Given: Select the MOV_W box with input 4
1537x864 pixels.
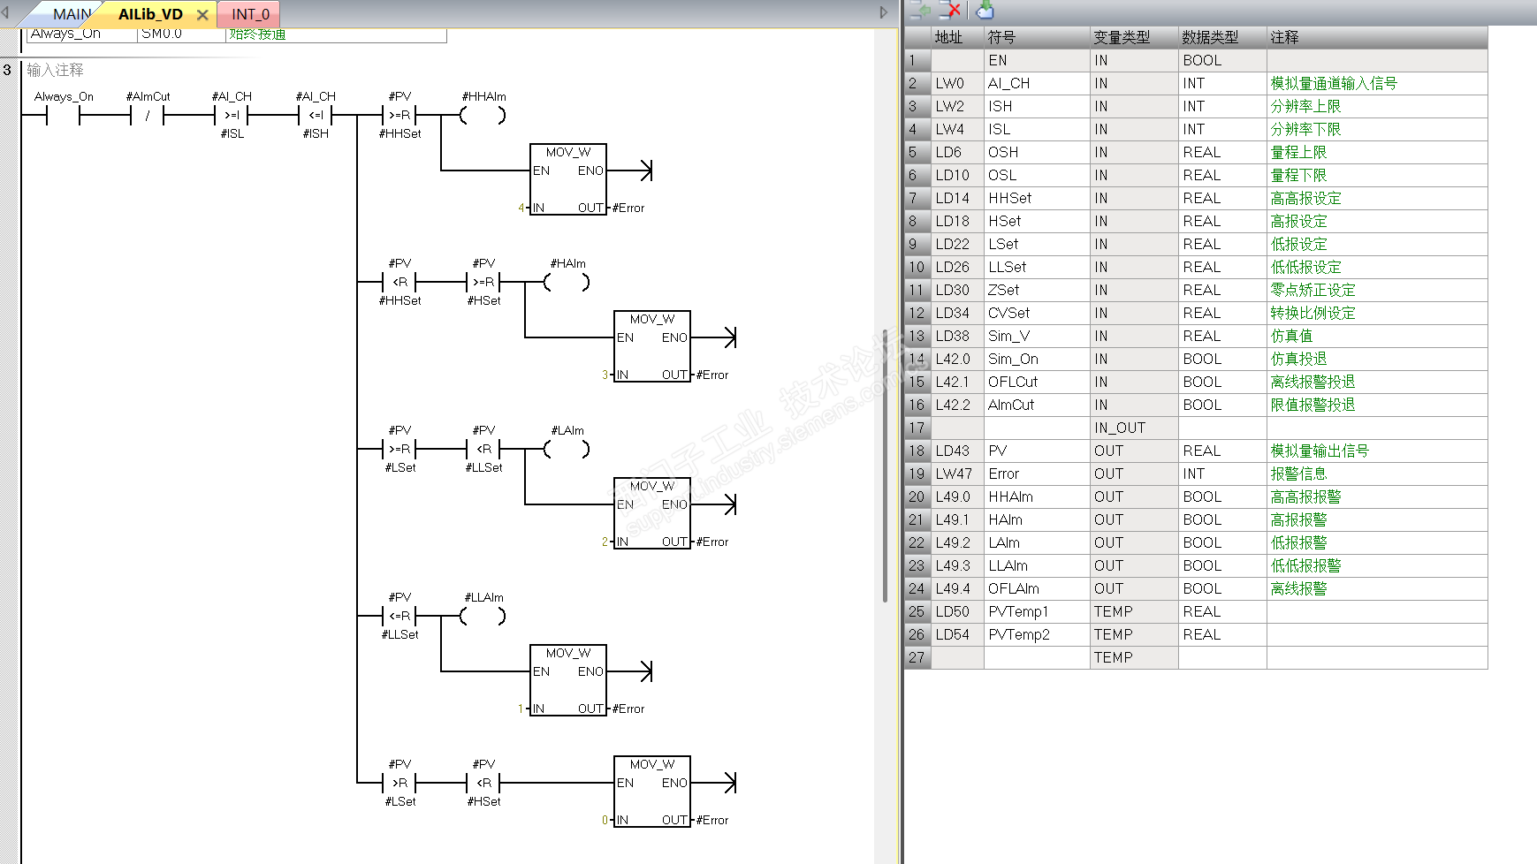Looking at the screenshot, I should 568,180.
